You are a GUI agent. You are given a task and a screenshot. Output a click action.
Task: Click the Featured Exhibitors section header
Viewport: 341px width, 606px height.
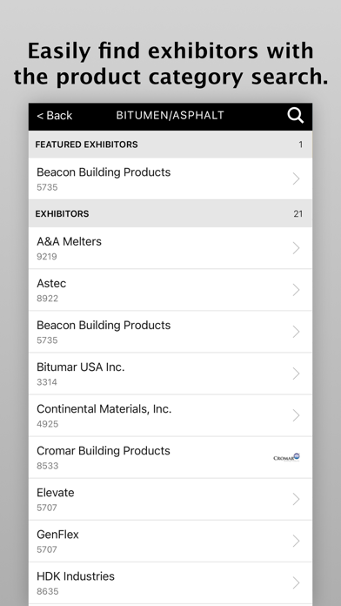click(x=170, y=145)
